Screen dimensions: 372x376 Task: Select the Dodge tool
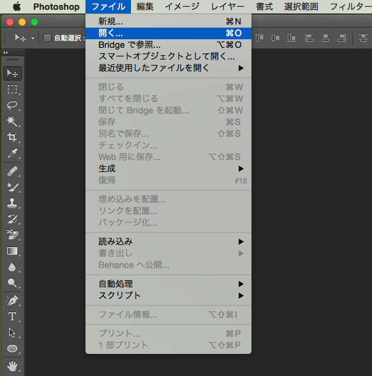click(x=12, y=283)
